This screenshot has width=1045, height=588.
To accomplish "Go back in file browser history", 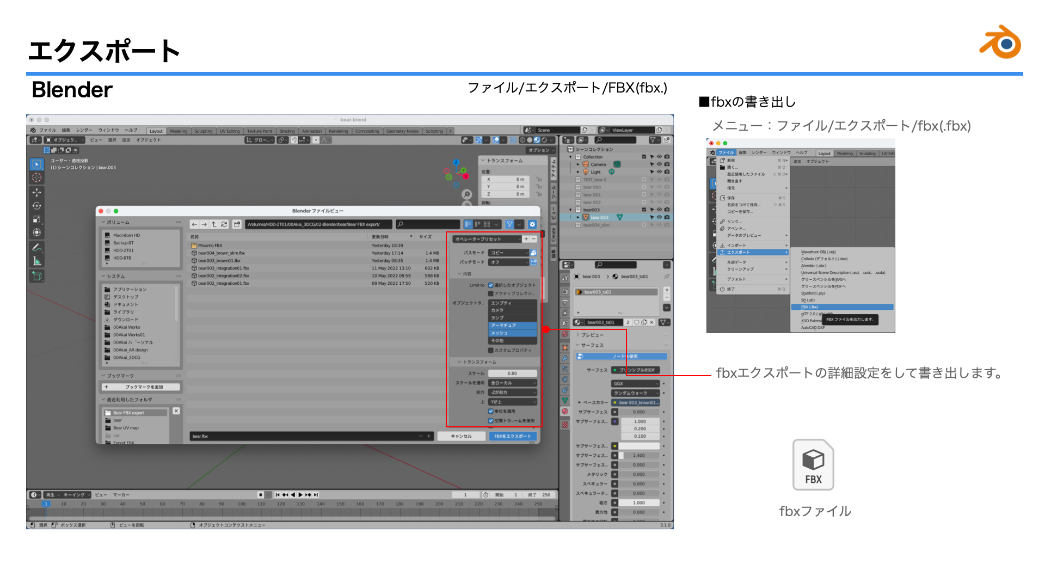I will pyautogui.click(x=194, y=224).
